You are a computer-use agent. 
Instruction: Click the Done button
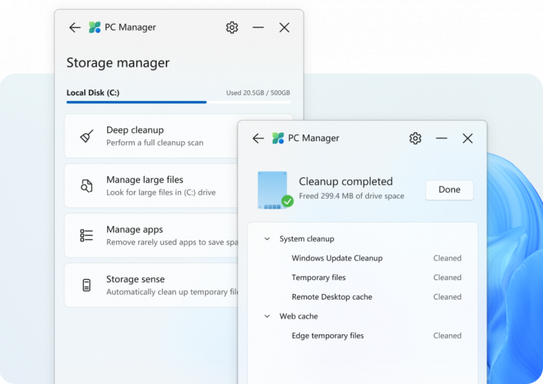[449, 190]
